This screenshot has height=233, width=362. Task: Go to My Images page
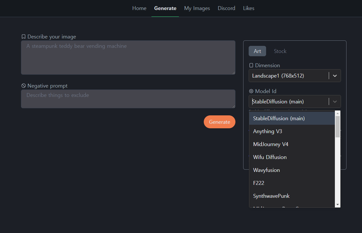click(197, 8)
